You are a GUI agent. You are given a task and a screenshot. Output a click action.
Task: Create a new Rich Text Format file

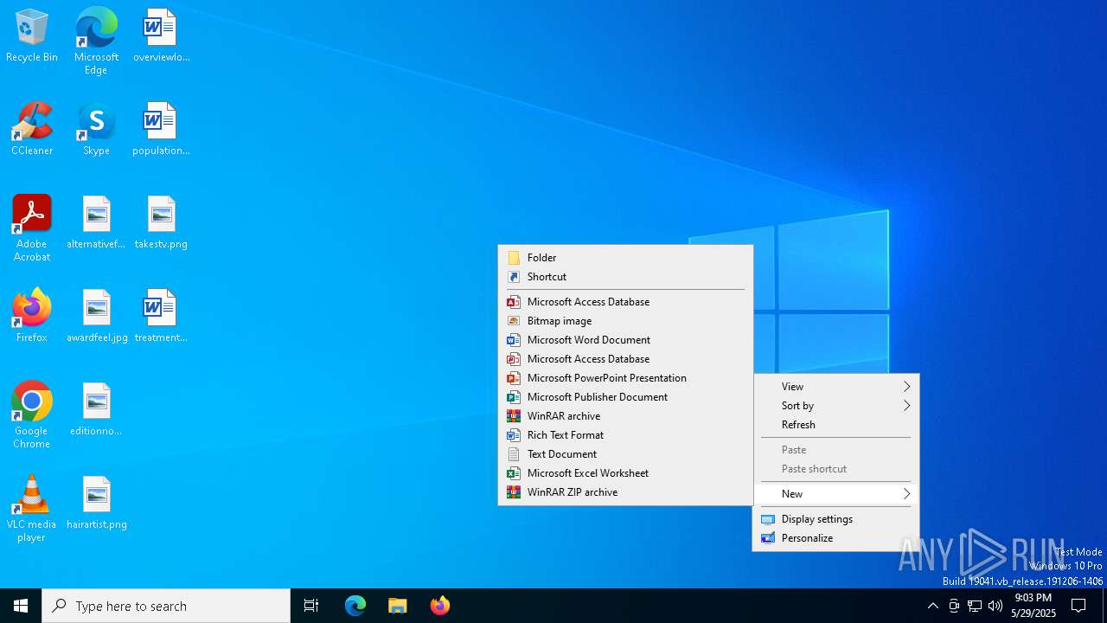pos(625,435)
